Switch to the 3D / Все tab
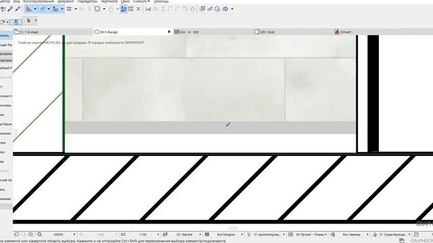 [x=293, y=32]
